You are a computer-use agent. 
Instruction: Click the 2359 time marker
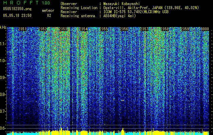[185, 29]
